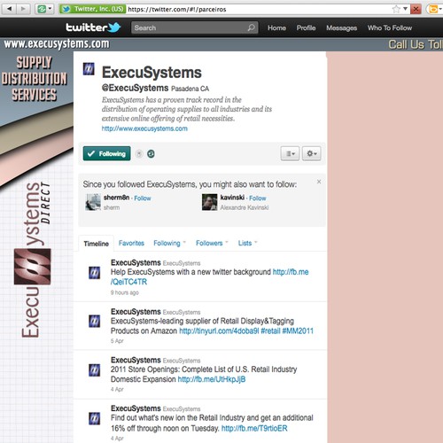The width and height of the screenshot is (443, 443).
Task: Click the green retweets toggle icon
Action: 151,153
